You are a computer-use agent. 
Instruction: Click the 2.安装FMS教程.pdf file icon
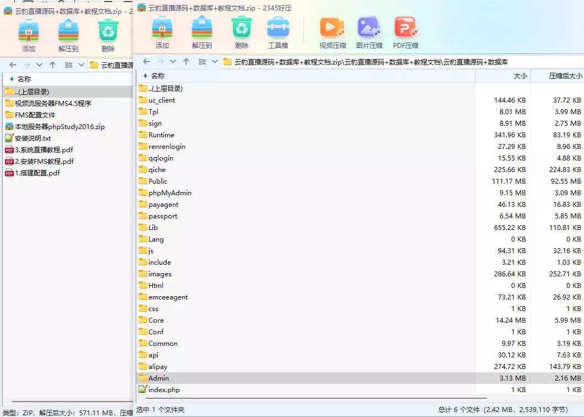[x=9, y=162]
